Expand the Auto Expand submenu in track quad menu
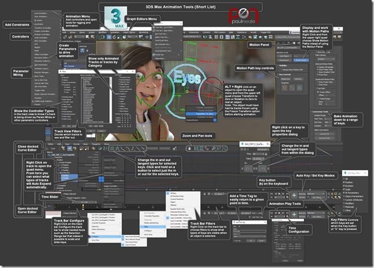The height and width of the screenshot is (268, 374). click(x=114, y=173)
